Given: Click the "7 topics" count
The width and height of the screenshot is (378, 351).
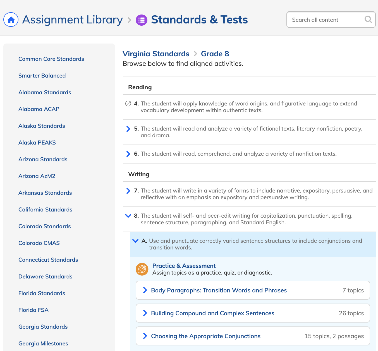Looking at the screenshot, I should pos(353,290).
